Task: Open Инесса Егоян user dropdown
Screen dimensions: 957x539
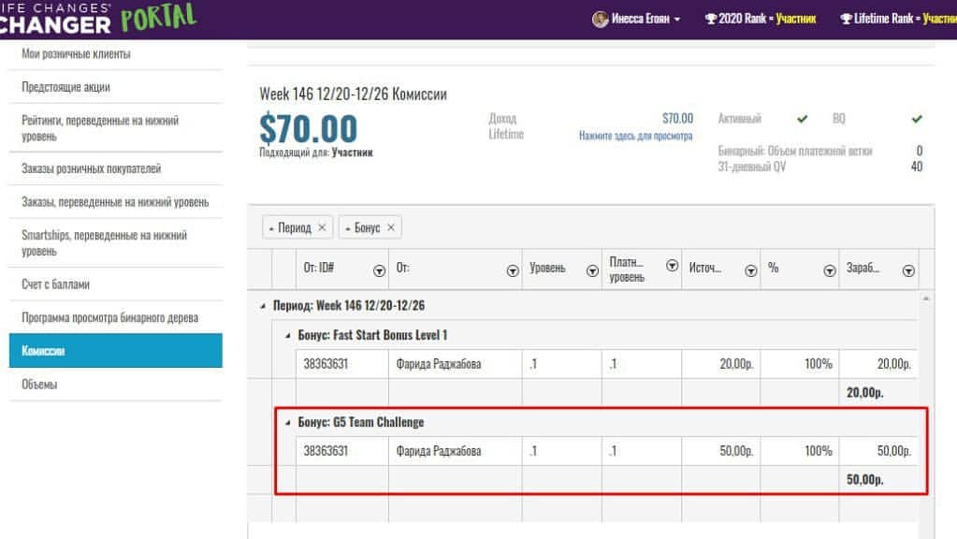Action: point(636,19)
